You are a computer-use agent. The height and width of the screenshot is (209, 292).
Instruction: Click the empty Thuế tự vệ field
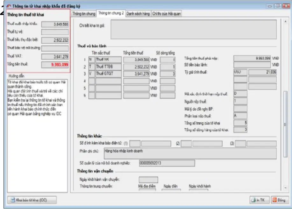click(55, 32)
